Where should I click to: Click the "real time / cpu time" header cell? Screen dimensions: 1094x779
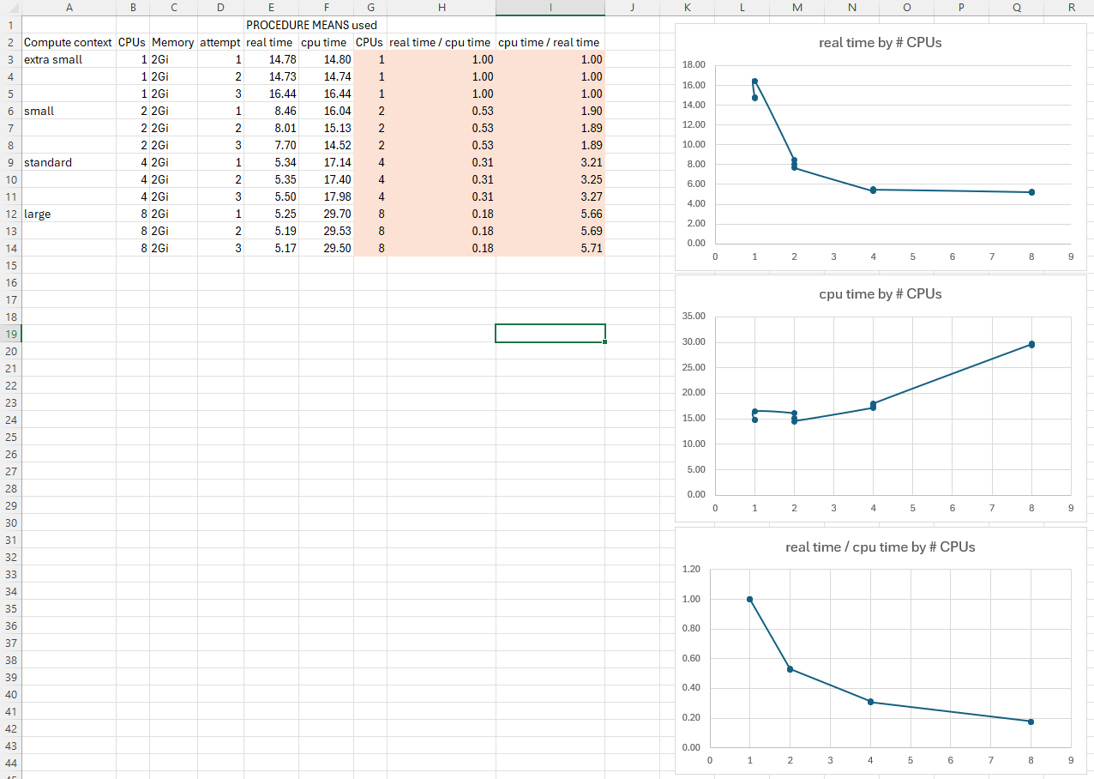(442, 42)
